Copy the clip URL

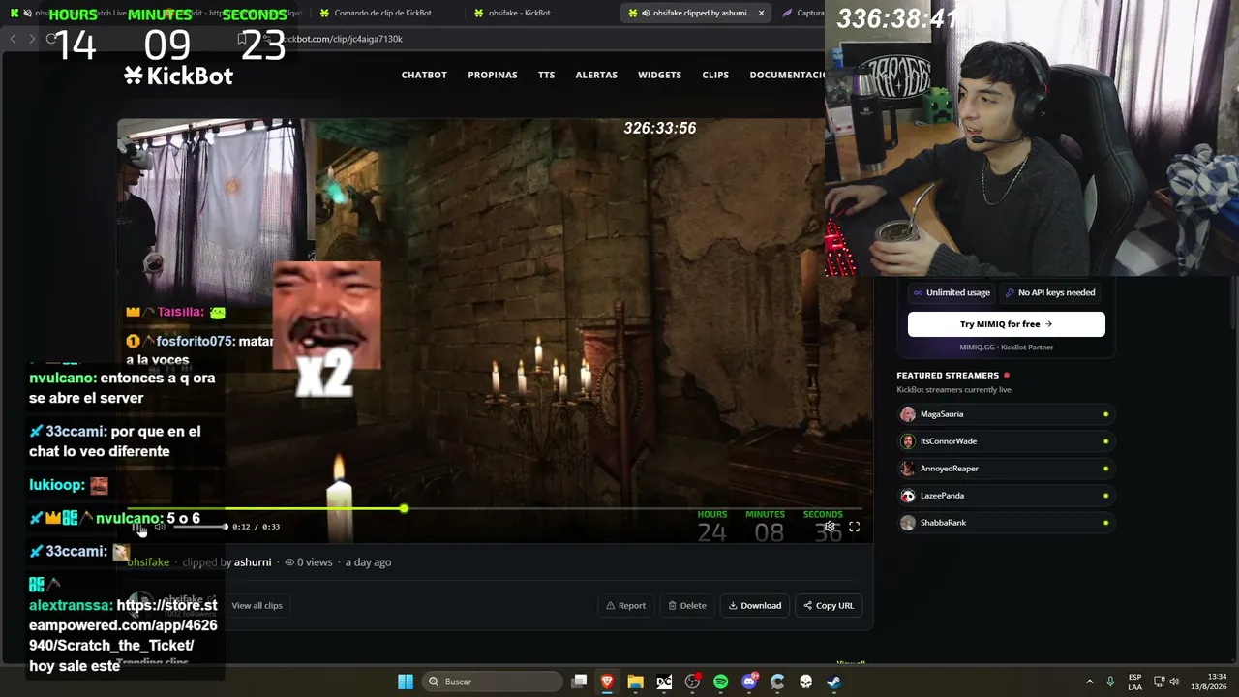coord(829,606)
